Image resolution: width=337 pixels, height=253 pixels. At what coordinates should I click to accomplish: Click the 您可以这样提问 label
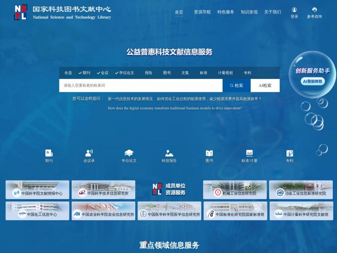coord(88,99)
